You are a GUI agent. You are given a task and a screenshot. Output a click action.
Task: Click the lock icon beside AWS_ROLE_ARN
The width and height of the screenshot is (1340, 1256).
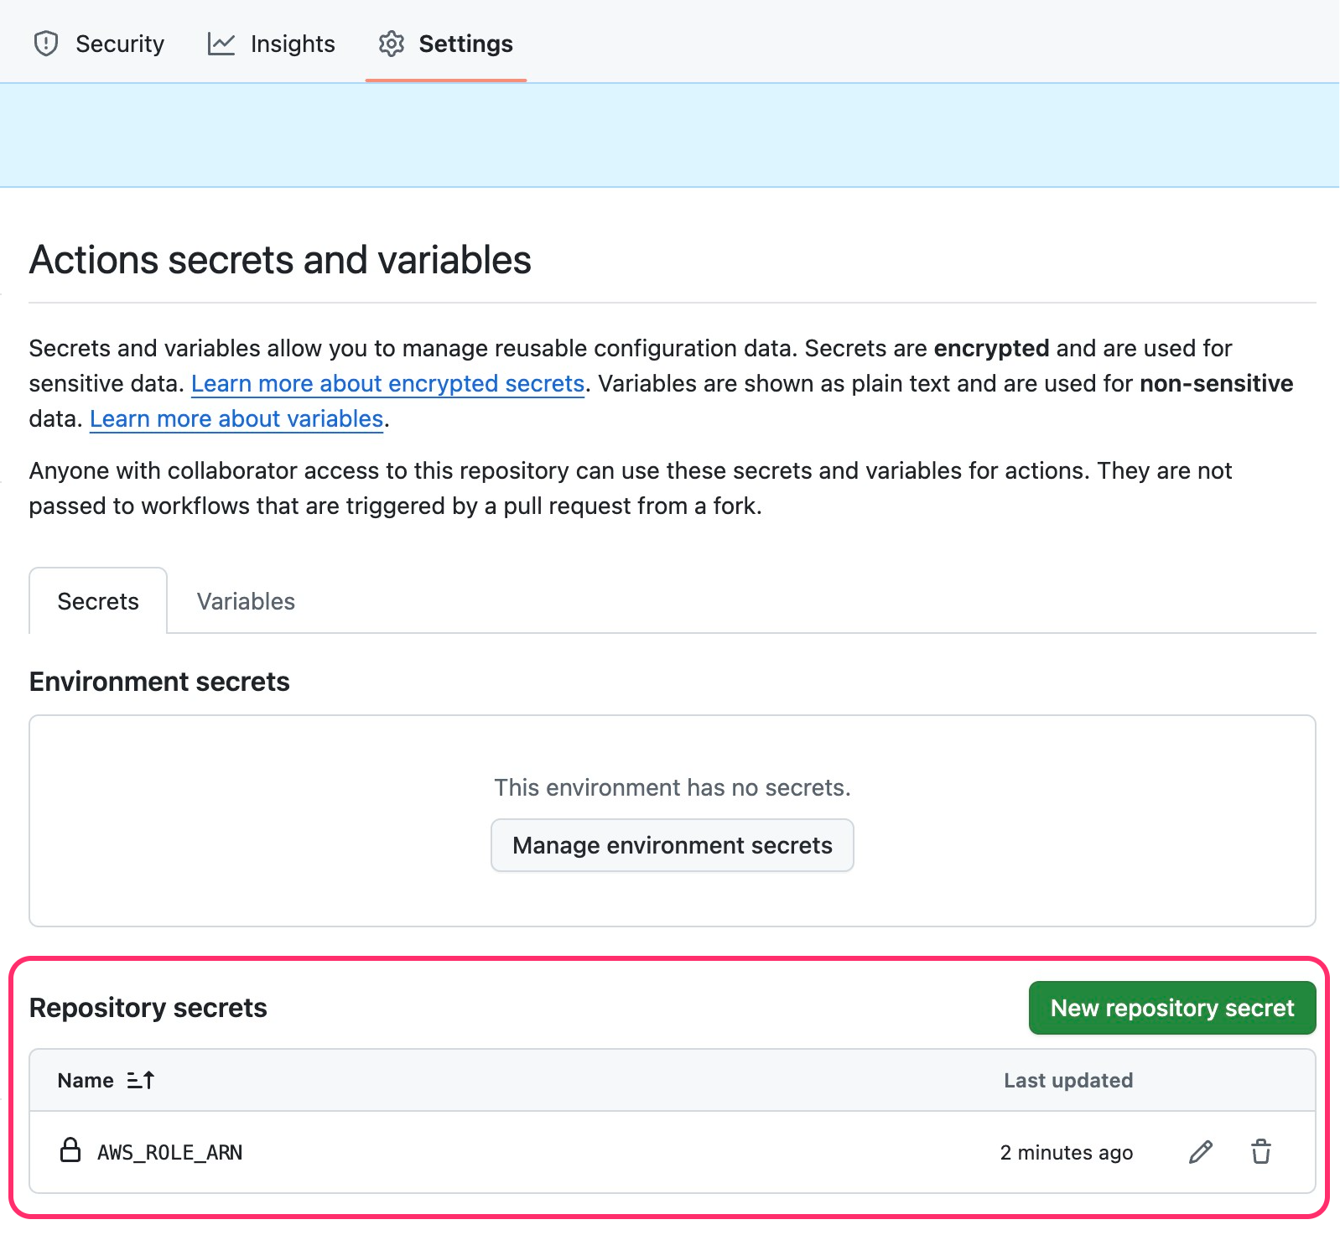[x=70, y=1150]
